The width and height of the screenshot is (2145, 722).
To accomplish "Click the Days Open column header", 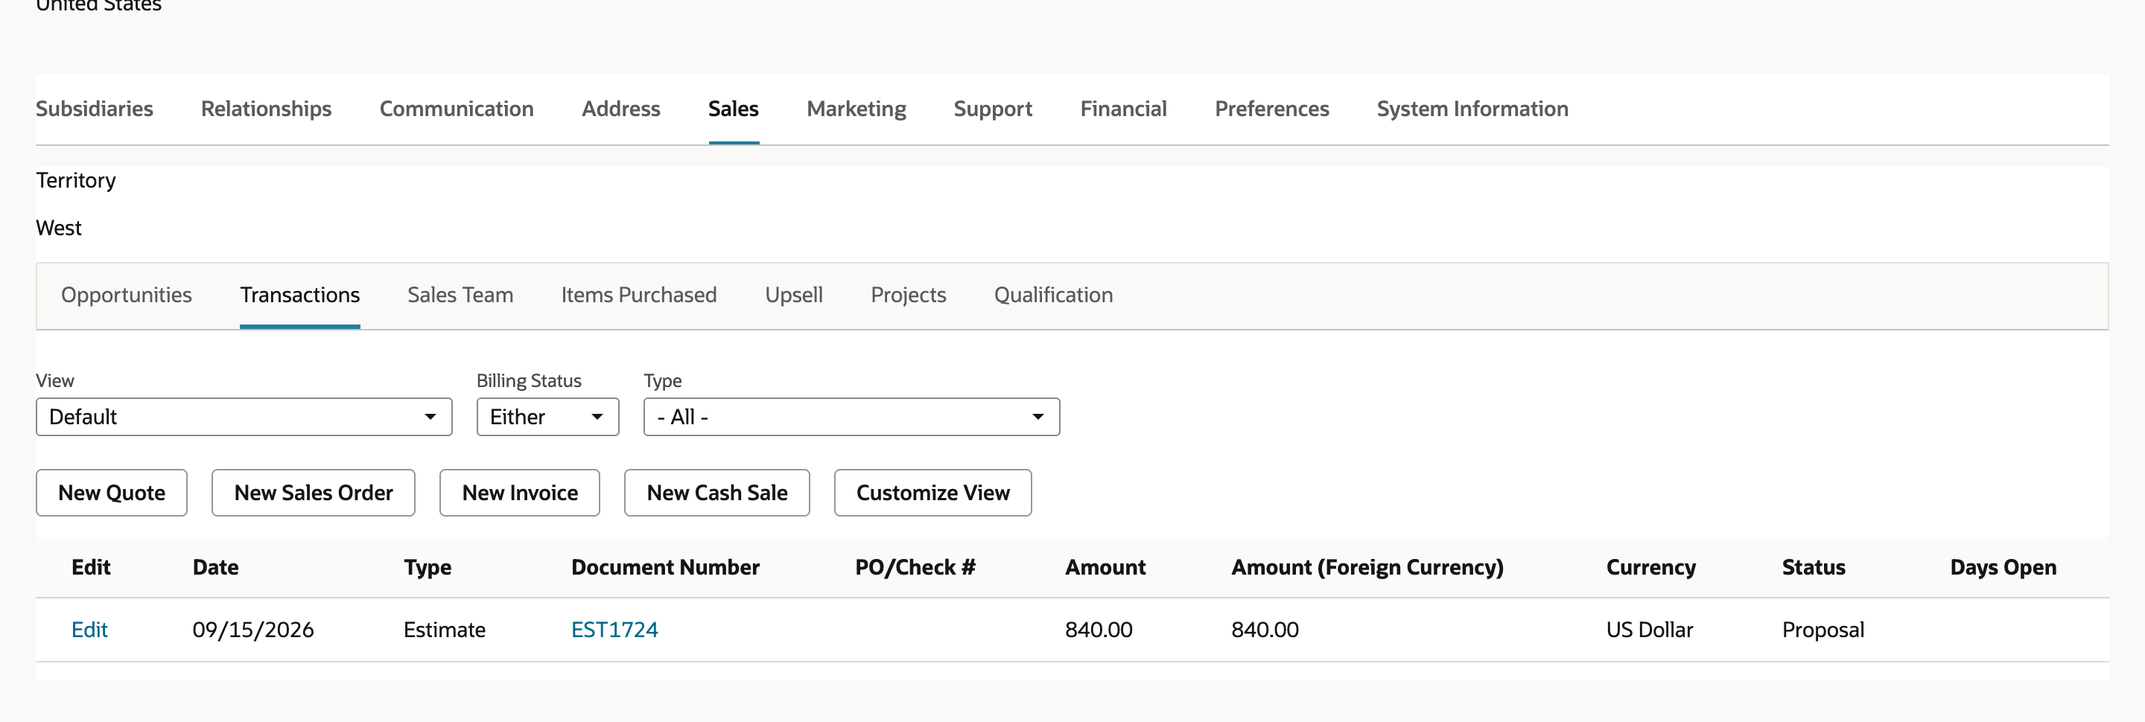I will 2003,567.
